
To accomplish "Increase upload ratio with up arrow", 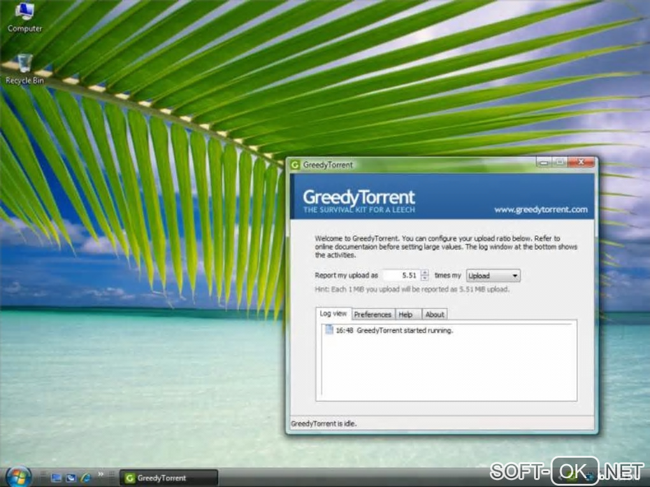I will (x=424, y=272).
